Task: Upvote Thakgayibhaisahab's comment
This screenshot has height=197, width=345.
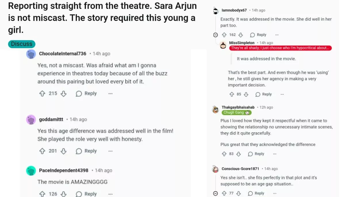Action: [x=224, y=154]
